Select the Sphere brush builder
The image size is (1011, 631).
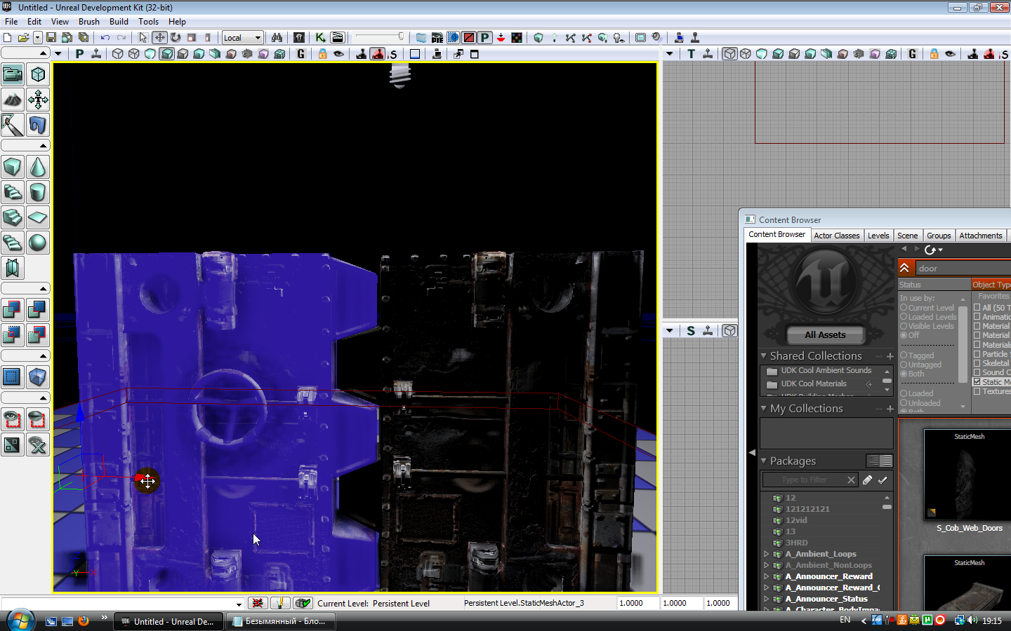[38, 243]
